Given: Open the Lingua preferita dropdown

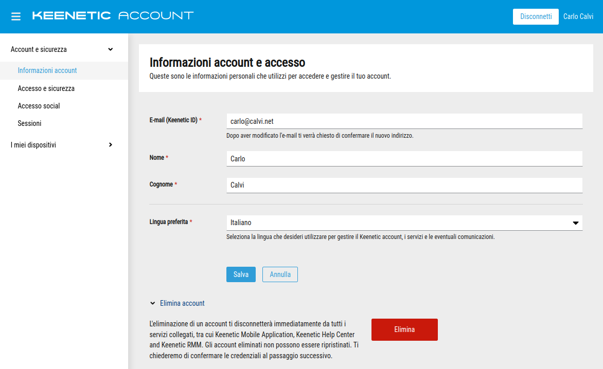Looking at the screenshot, I should click(576, 223).
